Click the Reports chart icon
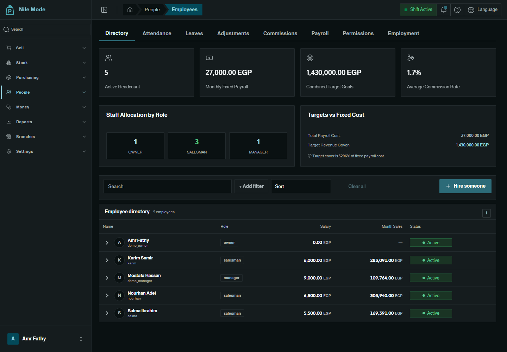507x352 pixels. [x=9, y=122]
